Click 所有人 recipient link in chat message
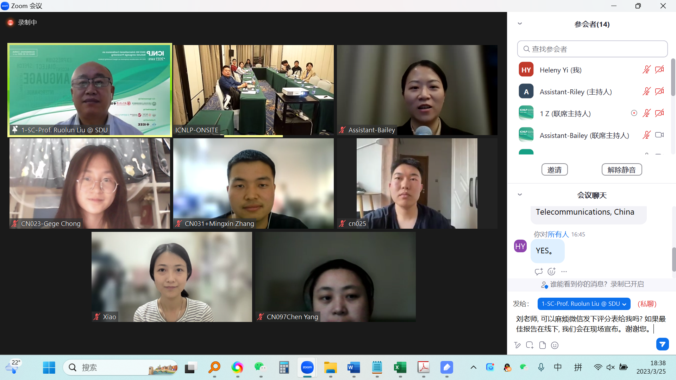Image resolution: width=676 pixels, height=380 pixels. (558, 234)
